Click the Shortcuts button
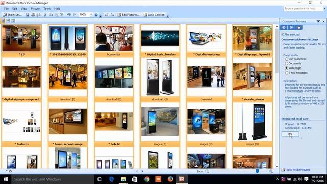 pyautogui.click(x=12, y=15)
